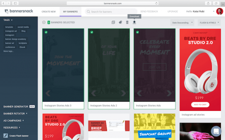Click the Send Feedback link
Viewport: 225px width, 140px height.
coord(149,12)
